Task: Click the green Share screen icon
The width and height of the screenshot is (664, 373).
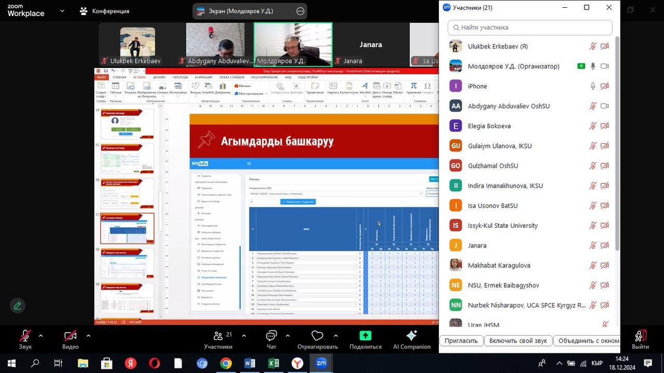Action: (x=365, y=336)
